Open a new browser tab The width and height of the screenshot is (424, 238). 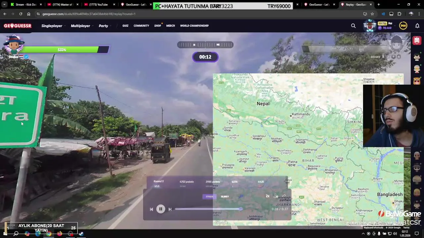[x=379, y=5]
